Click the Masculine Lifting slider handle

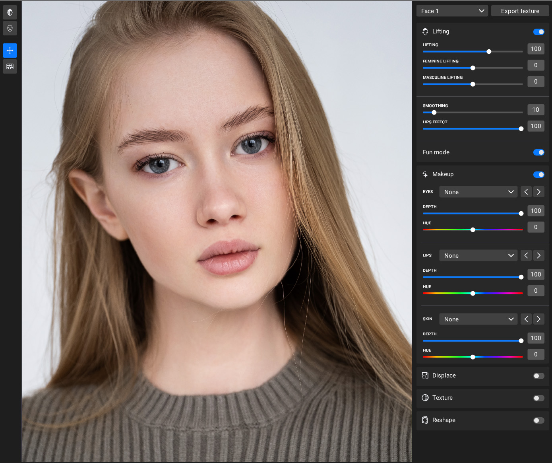tap(473, 84)
